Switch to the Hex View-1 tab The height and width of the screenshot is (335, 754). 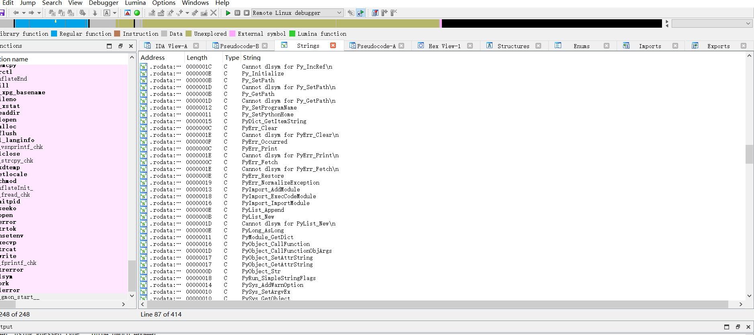pyautogui.click(x=445, y=46)
